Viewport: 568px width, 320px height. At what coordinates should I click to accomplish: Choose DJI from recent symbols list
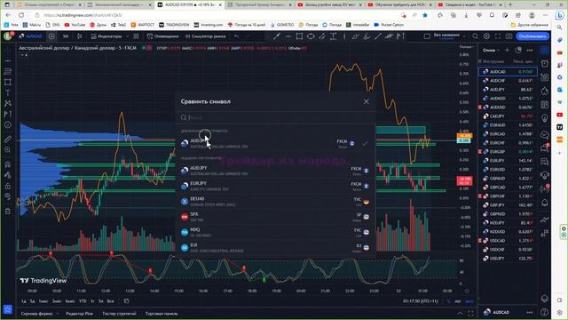(x=276, y=247)
